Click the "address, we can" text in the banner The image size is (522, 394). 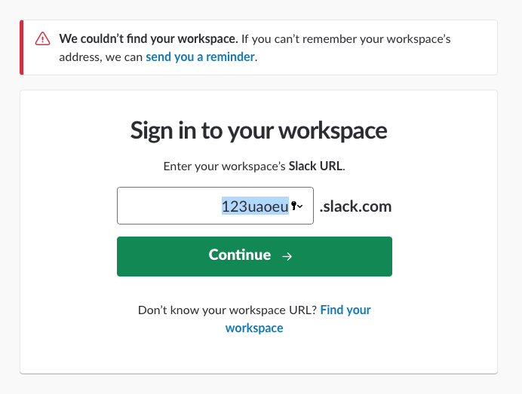(x=102, y=57)
